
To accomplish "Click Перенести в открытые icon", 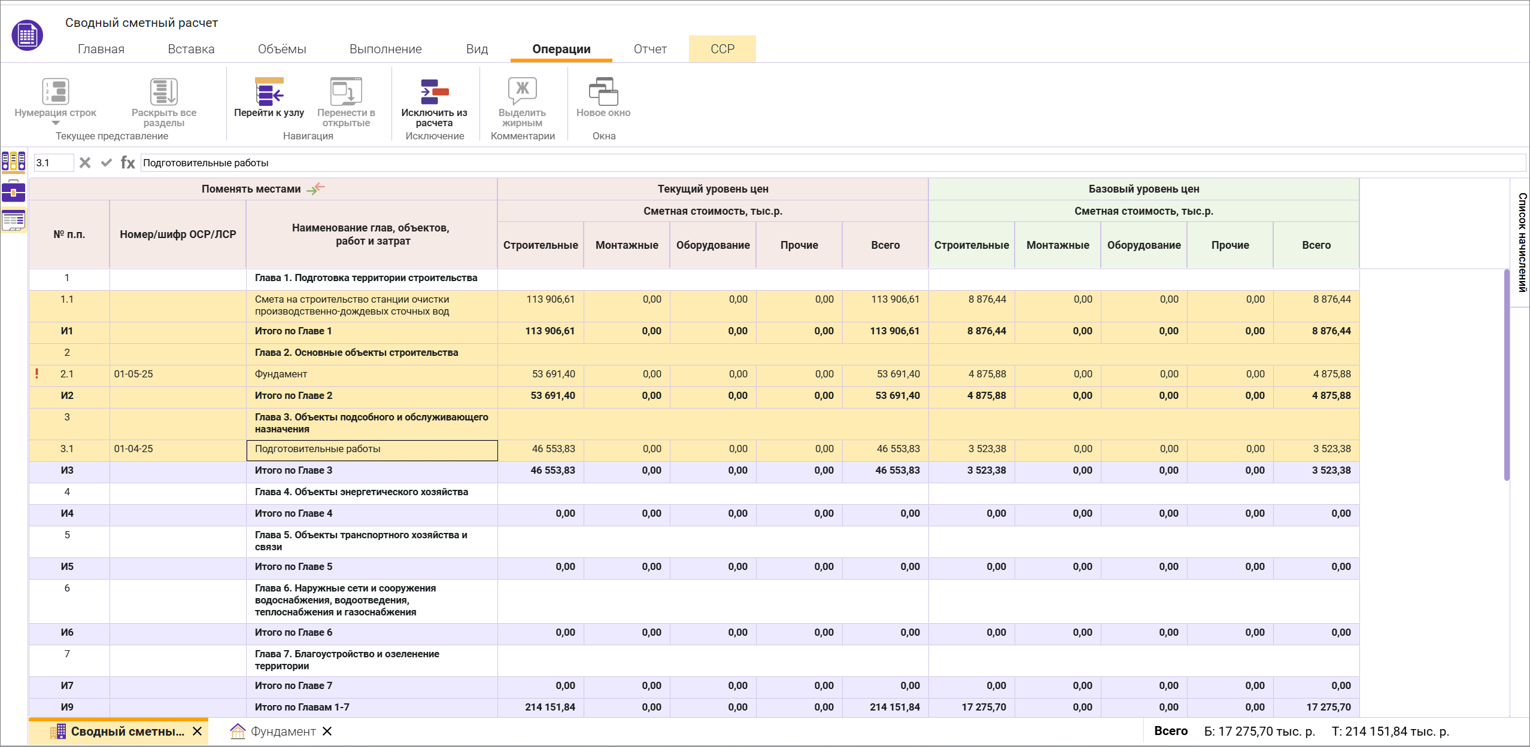I will pos(346,92).
